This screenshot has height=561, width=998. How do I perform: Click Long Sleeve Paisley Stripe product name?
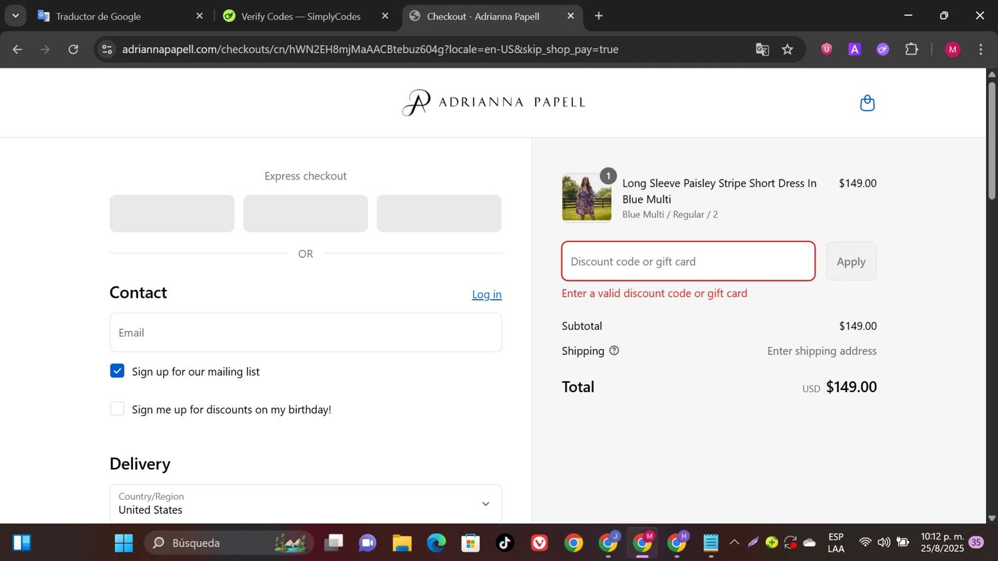pos(719,191)
